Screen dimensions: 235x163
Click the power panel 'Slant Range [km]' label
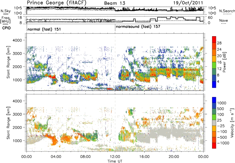pyautogui.click(x=8, y=62)
